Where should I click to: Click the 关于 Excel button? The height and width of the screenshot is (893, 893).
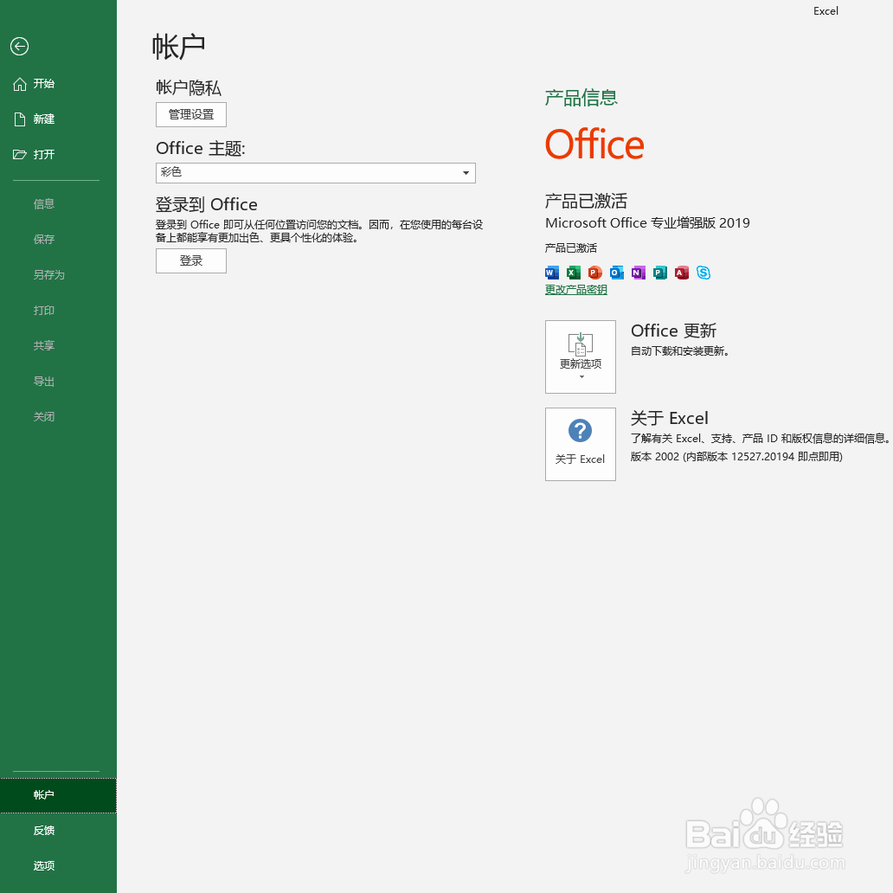pos(581,444)
